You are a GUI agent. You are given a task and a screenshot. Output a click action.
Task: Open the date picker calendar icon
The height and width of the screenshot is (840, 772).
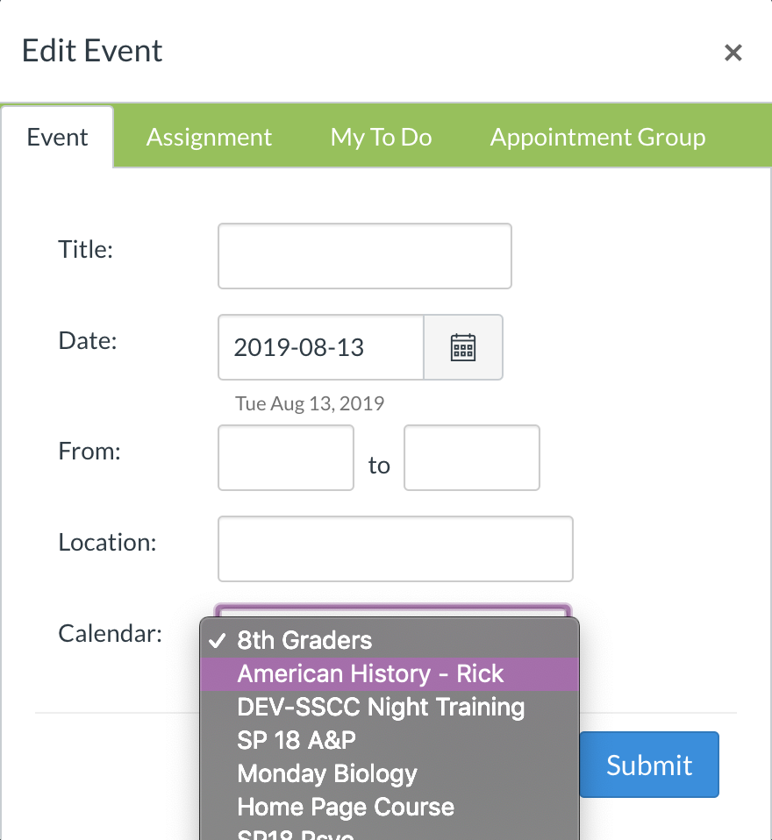pos(463,347)
